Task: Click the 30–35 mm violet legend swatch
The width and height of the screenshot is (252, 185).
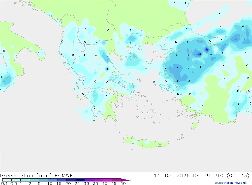Action: [89, 180]
